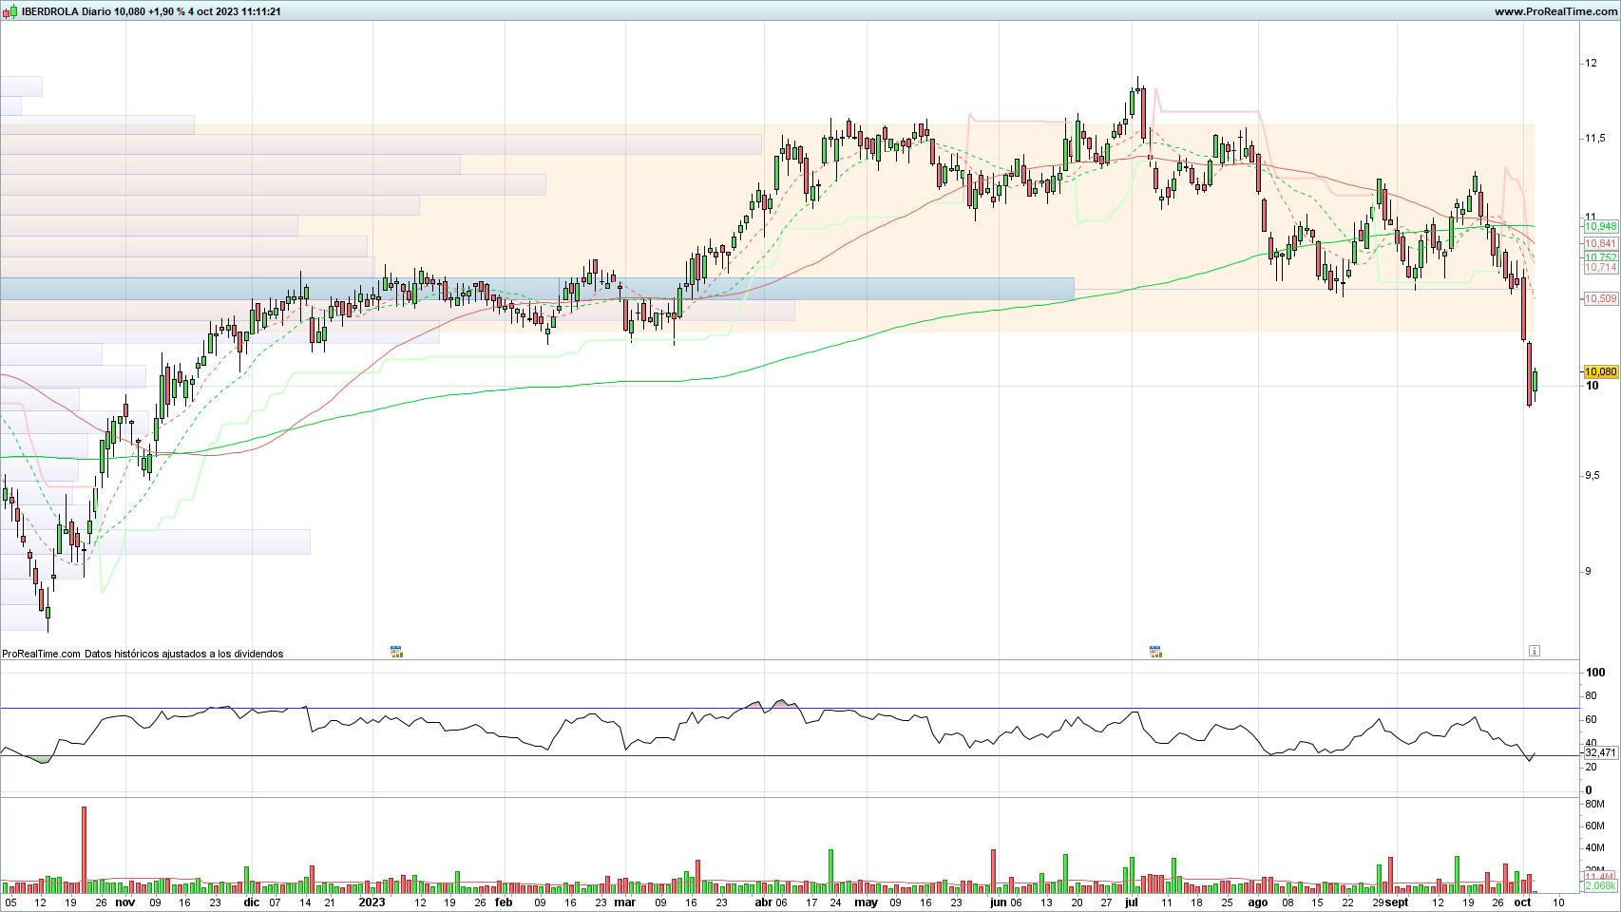The width and height of the screenshot is (1621, 912).
Task: Click the dividend marker icon at January 2023
Action: 396,652
